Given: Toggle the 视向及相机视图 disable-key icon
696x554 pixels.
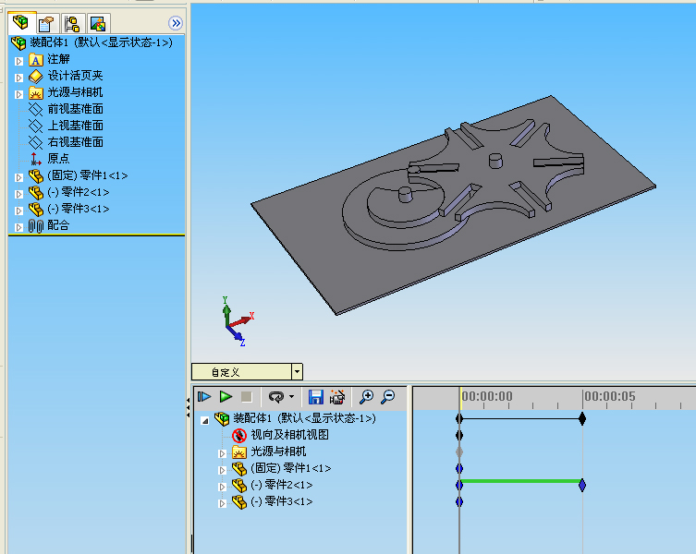Looking at the screenshot, I should [239, 436].
